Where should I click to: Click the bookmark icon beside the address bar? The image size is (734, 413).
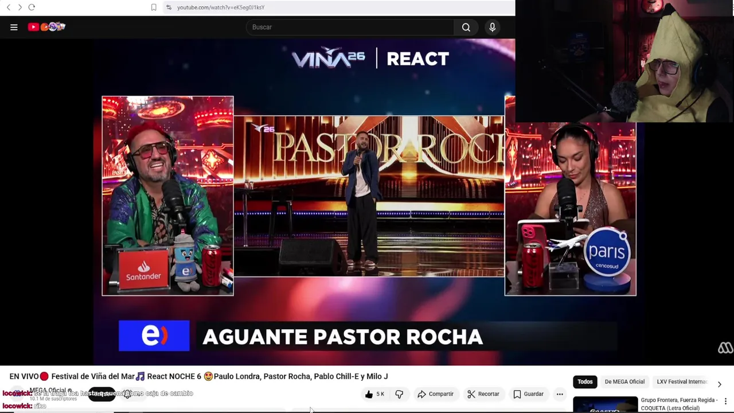tap(154, 7)
